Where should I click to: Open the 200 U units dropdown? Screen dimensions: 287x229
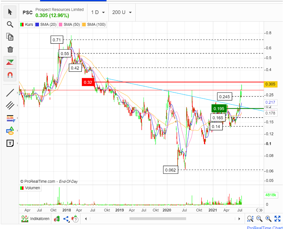[122, 12]
